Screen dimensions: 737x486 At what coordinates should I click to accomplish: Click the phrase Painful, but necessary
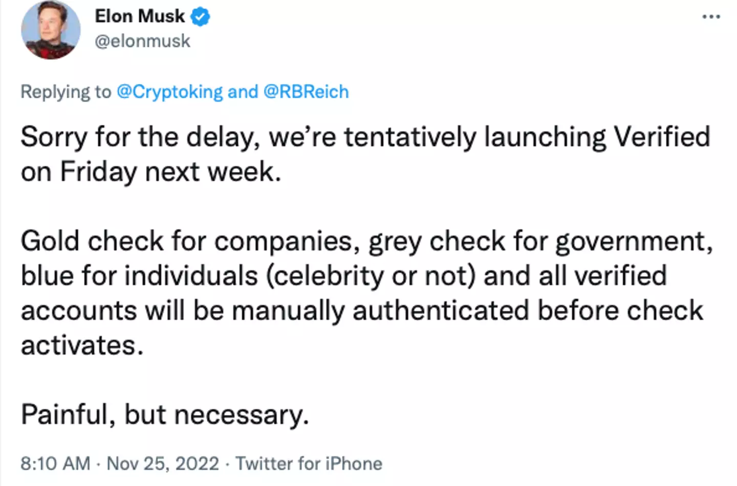coord(165,414)
